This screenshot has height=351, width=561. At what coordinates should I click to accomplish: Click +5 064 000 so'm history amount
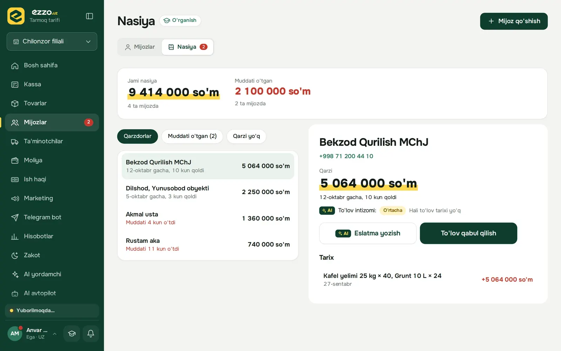(x=507, y=280)
